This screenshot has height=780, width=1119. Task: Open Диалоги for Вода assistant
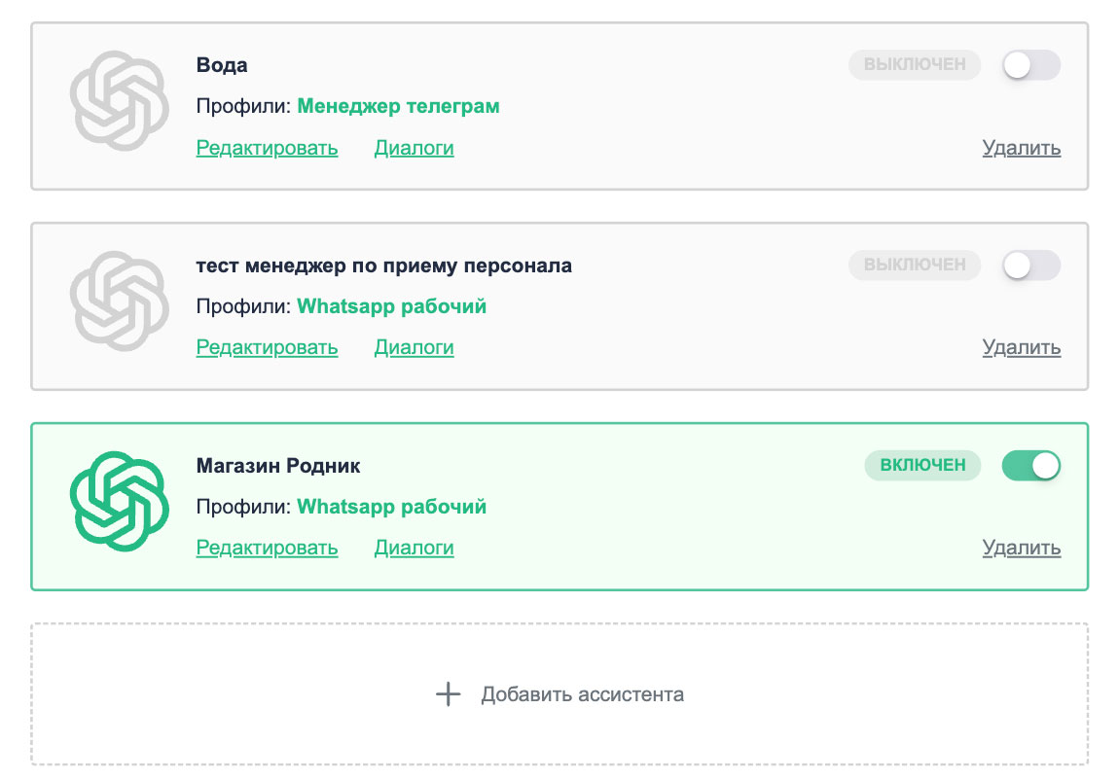point(414,148)
